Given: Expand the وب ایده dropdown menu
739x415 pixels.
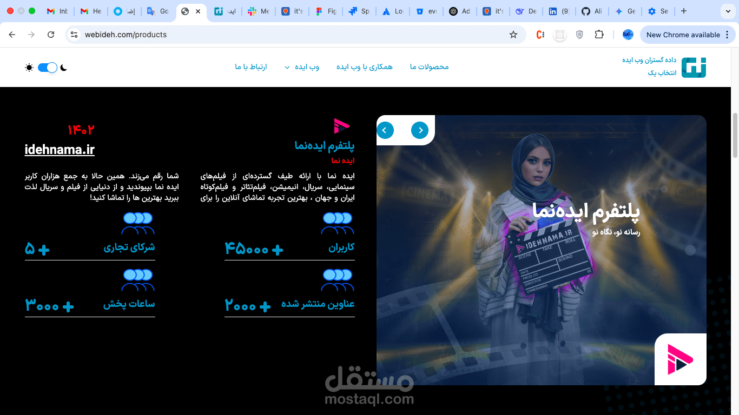Looking at the screenshot, I should click(302, 67).
